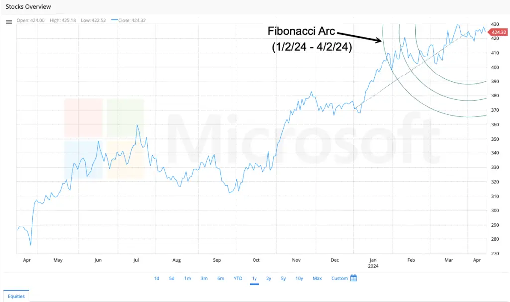Image resolution: width=510 pixels, height=302 pixels.
Task: Choose the 6m time range
Action: pyautogui.click(x=220, y=278)
